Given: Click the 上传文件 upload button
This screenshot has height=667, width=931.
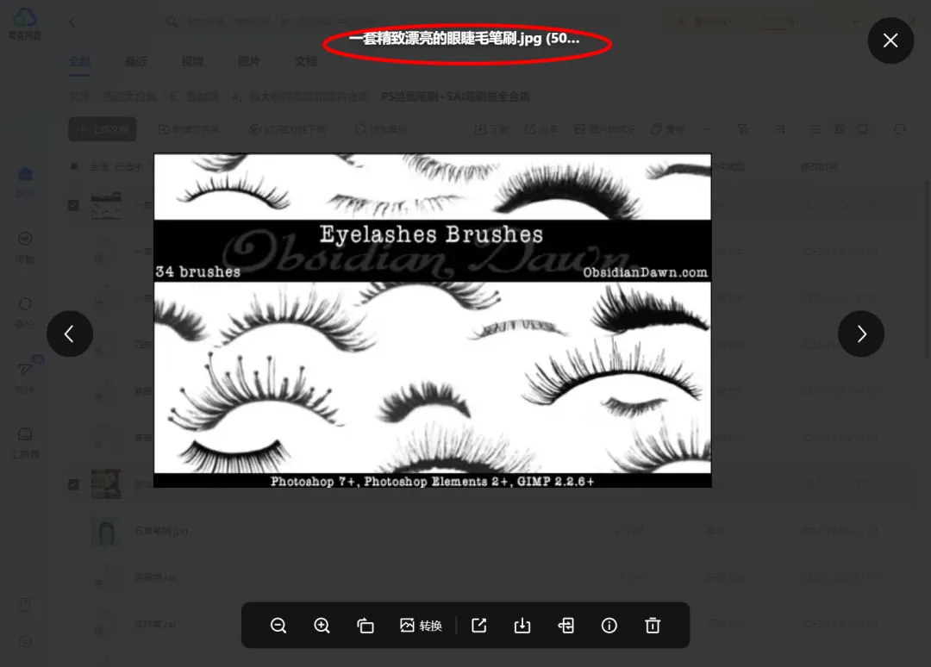Looking at the screenshot, I should point(102,129).
